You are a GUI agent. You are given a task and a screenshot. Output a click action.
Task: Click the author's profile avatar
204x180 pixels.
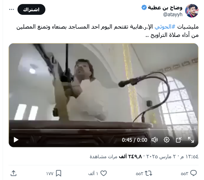[x=192, y=11]
